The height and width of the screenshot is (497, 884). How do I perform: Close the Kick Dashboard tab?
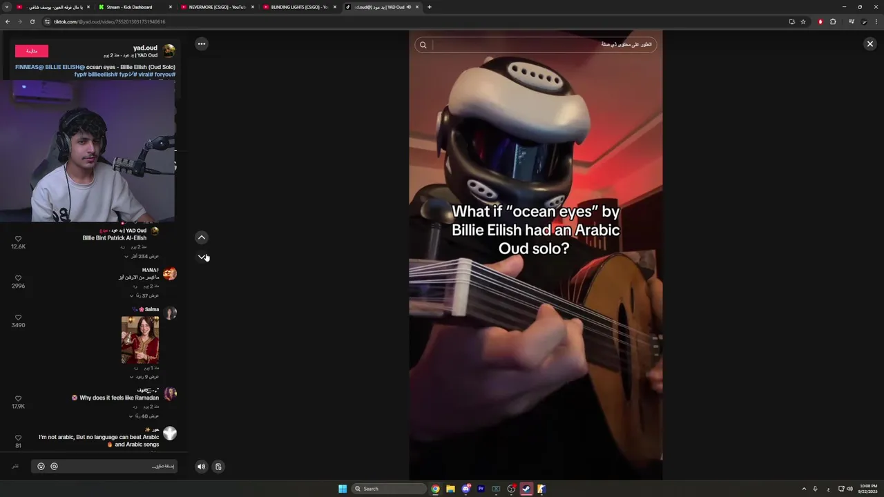point(171,7)
